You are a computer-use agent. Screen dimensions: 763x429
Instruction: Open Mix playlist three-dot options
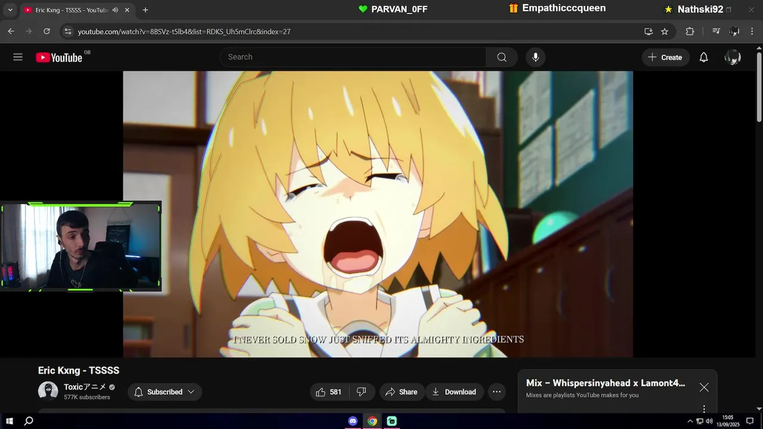tap(704, 409)
